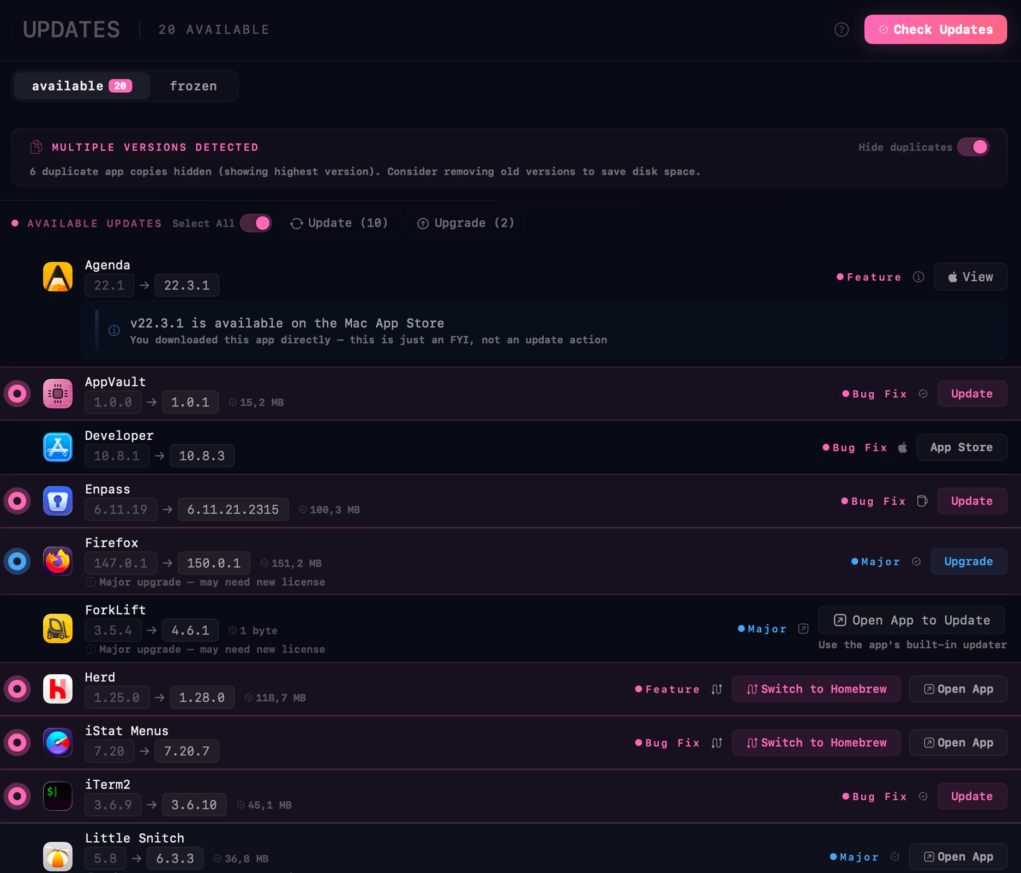The image size is (1021, 873).
Task: Click the 100,3 MB Enpass download size
Action: click(x=335, y=510)
